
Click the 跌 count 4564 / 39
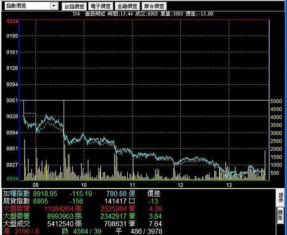click(88, 231)
